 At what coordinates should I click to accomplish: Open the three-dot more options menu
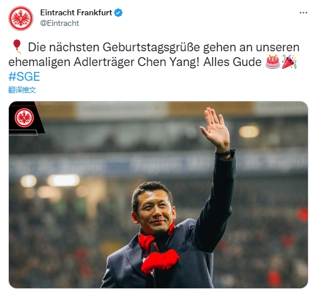[x=303, y=13]
